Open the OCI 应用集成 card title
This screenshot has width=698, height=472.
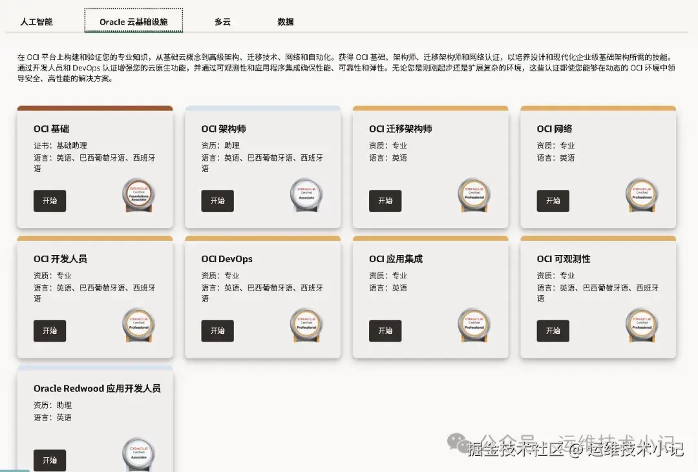[396, 259]
